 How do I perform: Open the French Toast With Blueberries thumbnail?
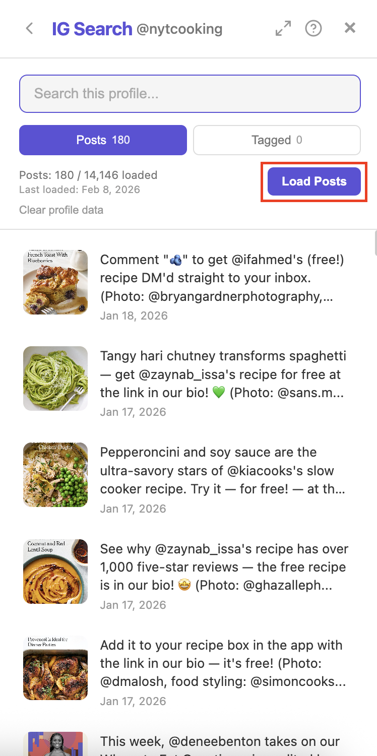(x=55, y=282)
